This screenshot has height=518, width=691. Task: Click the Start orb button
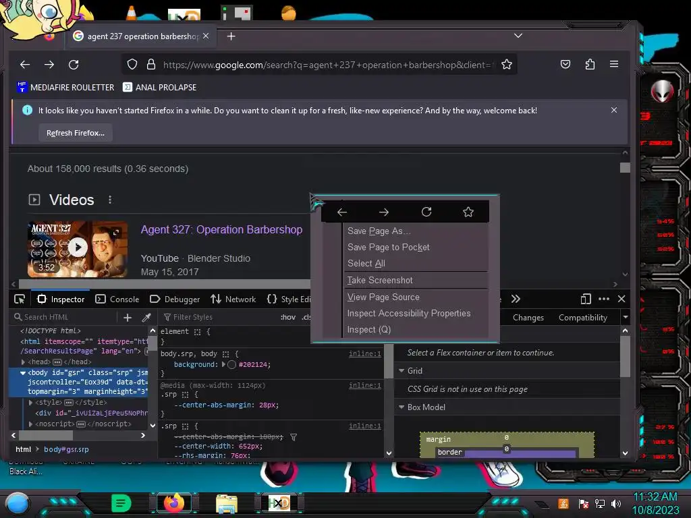[17, 503]
